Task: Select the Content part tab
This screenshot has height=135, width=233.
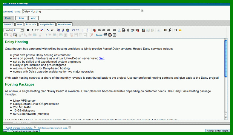Action: click(8, 24)
